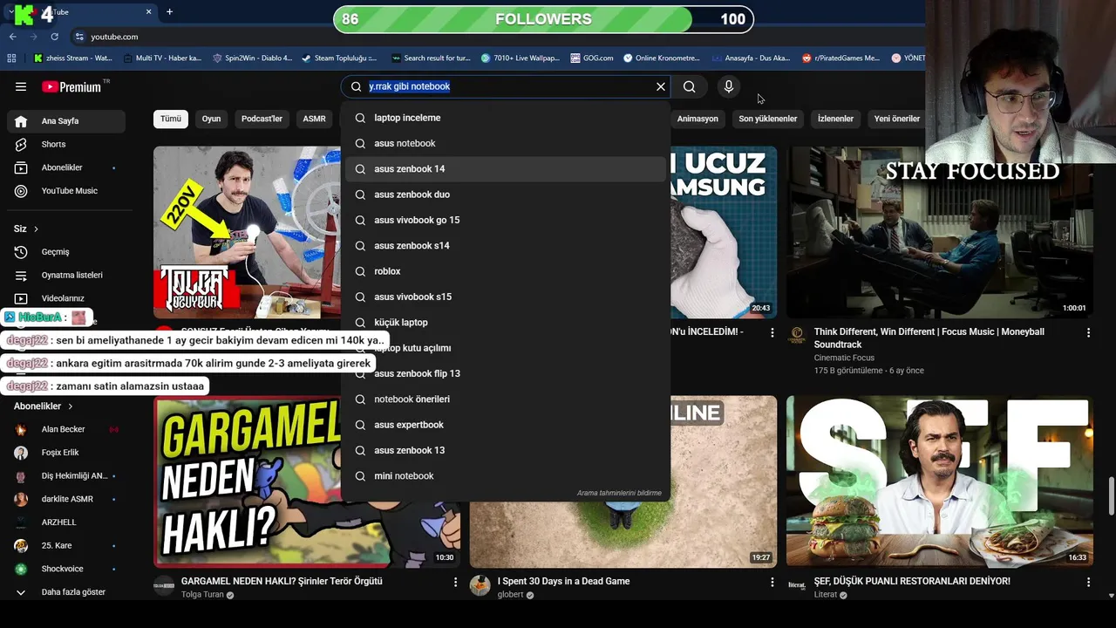
Task: Open the Spin2Win Diablo 4 bookmark
Action: pyautogui.click(x=251, y=58)
